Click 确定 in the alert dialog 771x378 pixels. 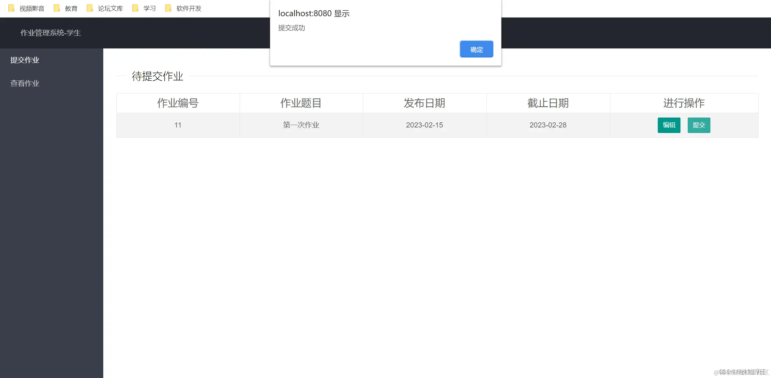coord(476,49)
